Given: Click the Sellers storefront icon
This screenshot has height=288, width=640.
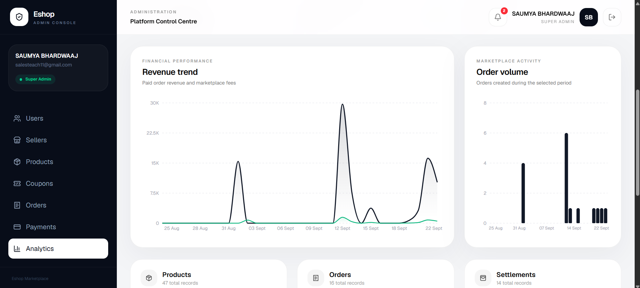Looking at the screenshot, I should tap(17, 140).
